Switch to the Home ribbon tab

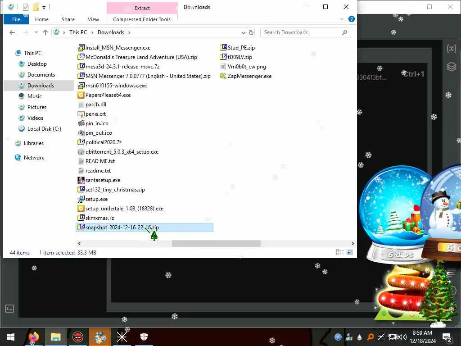pyautogui.click(x=42, y=19)
